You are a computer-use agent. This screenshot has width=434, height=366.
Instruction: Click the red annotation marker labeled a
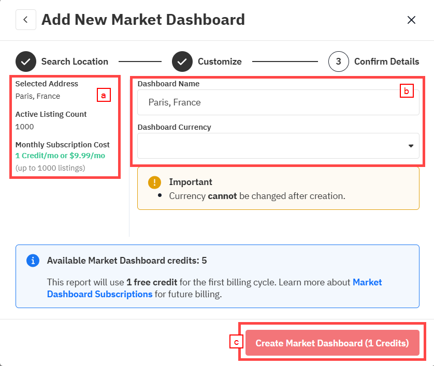[x=104, y=95]
